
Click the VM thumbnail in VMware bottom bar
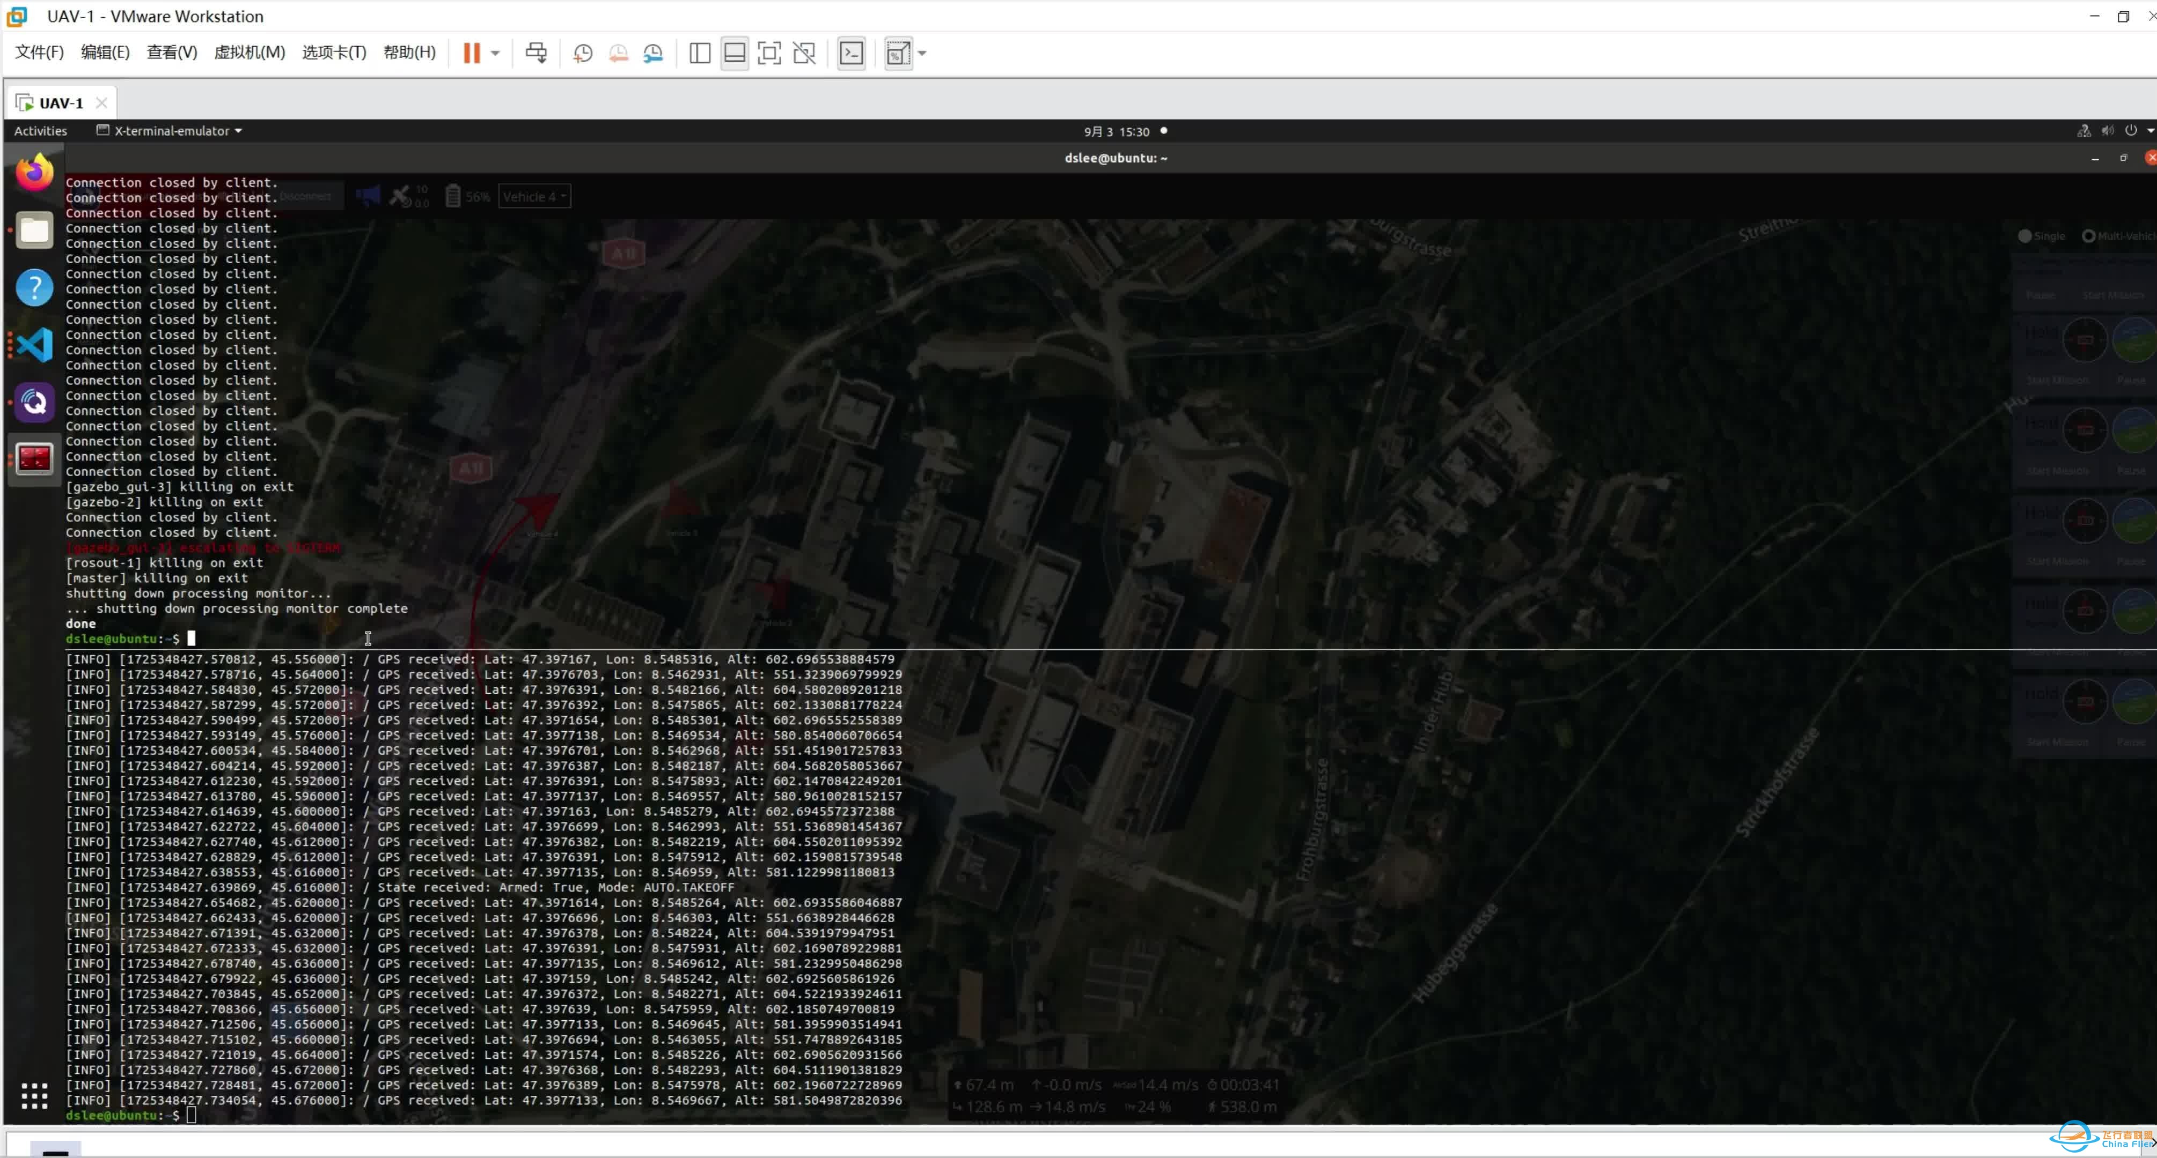[55, 1149]
